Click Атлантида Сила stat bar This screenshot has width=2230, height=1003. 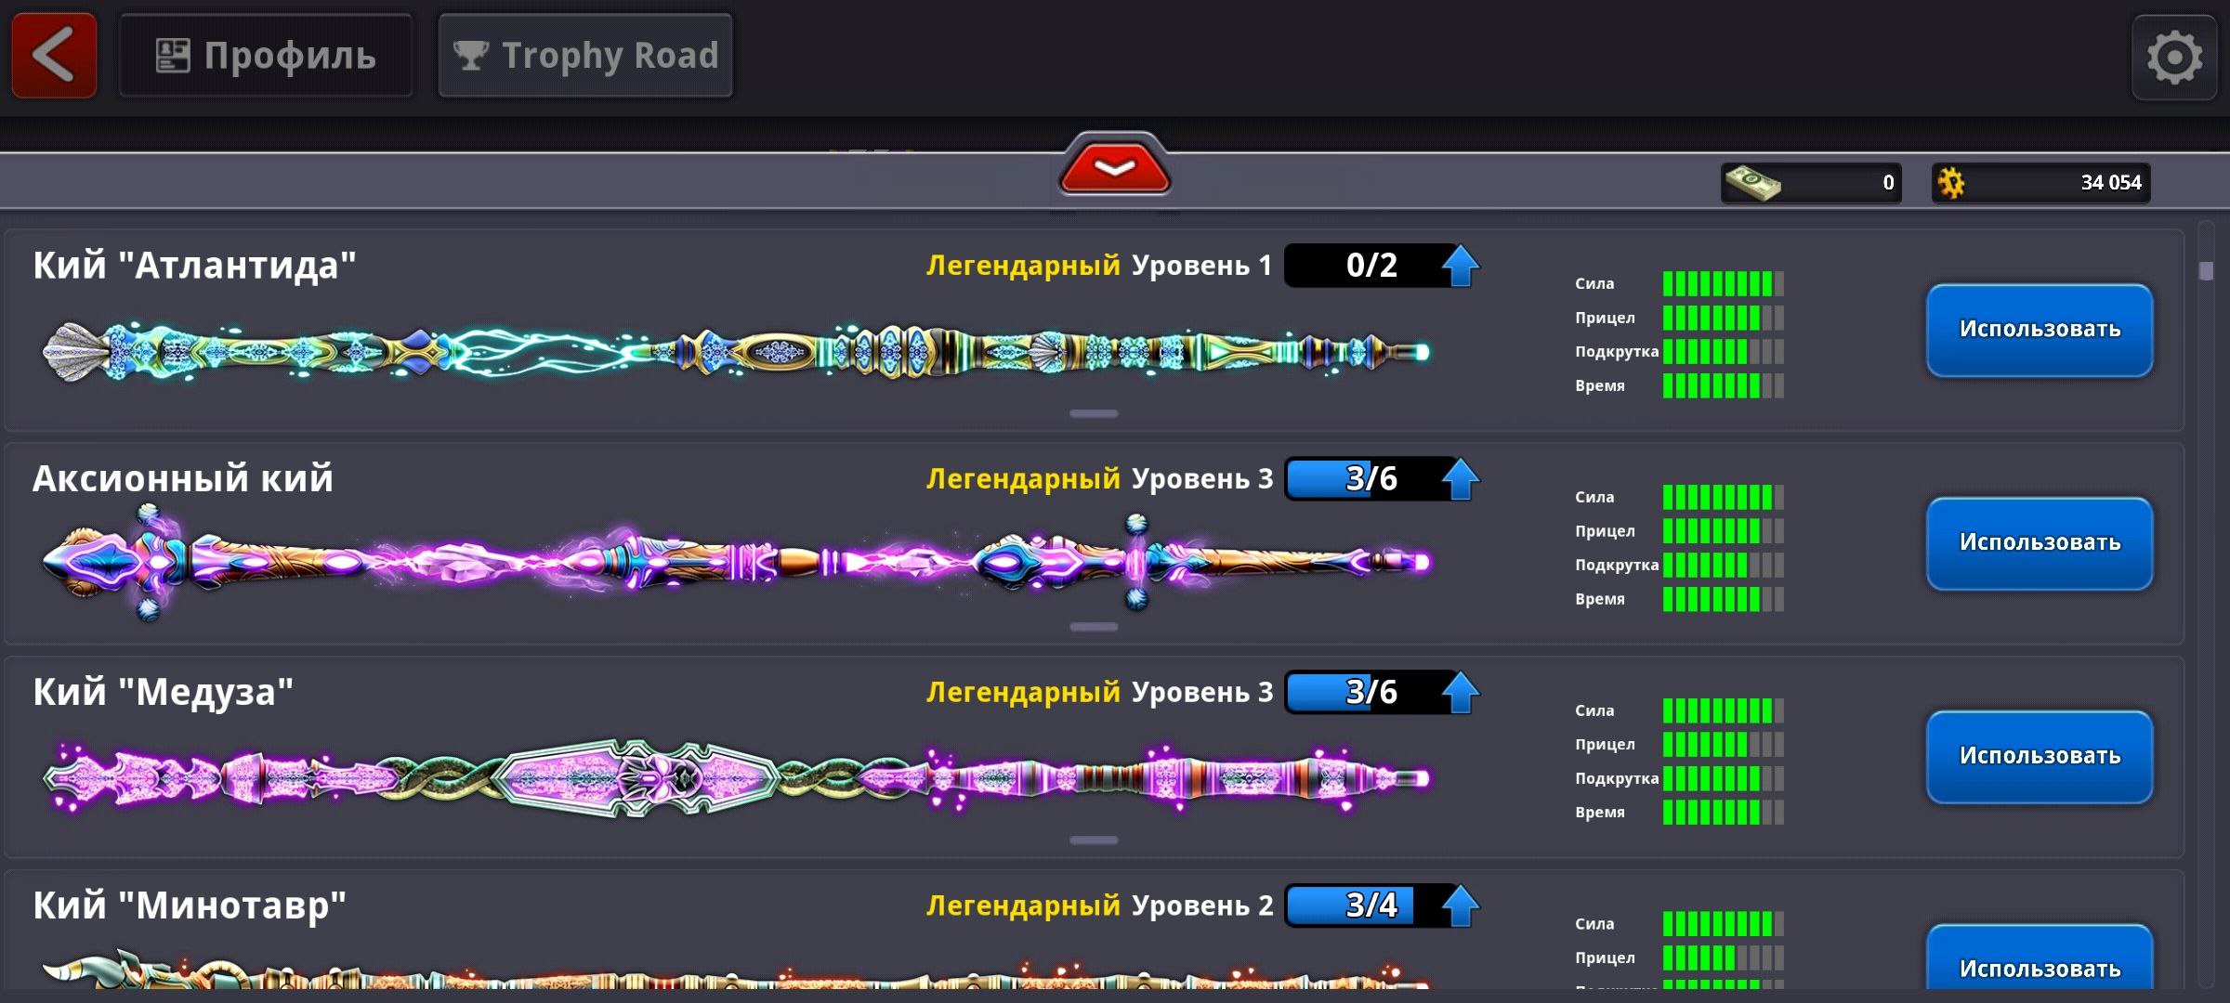tap(1723, 284)
